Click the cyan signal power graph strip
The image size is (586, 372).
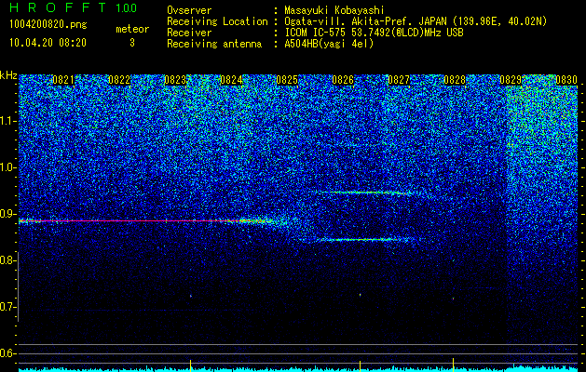(298, 369)
